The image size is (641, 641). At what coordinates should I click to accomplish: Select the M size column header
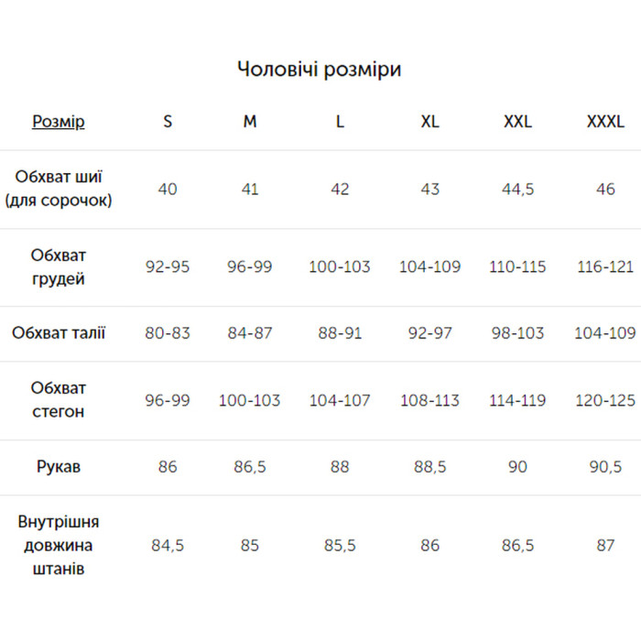[x=250, y=121]
